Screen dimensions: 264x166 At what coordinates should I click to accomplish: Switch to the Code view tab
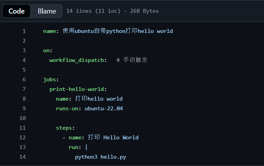17,11
